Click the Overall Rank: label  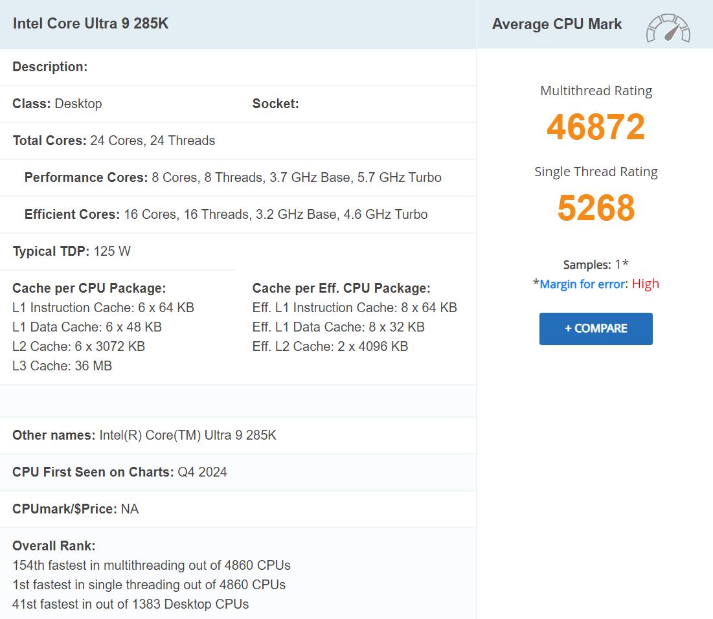point(54,546)
